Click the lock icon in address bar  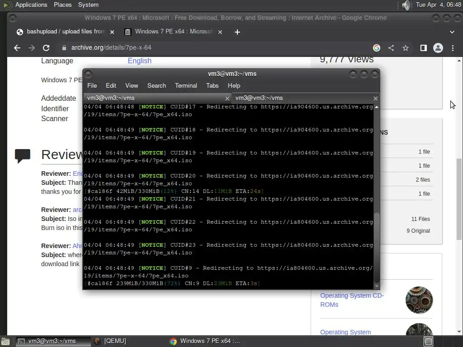tap(64, 48)
